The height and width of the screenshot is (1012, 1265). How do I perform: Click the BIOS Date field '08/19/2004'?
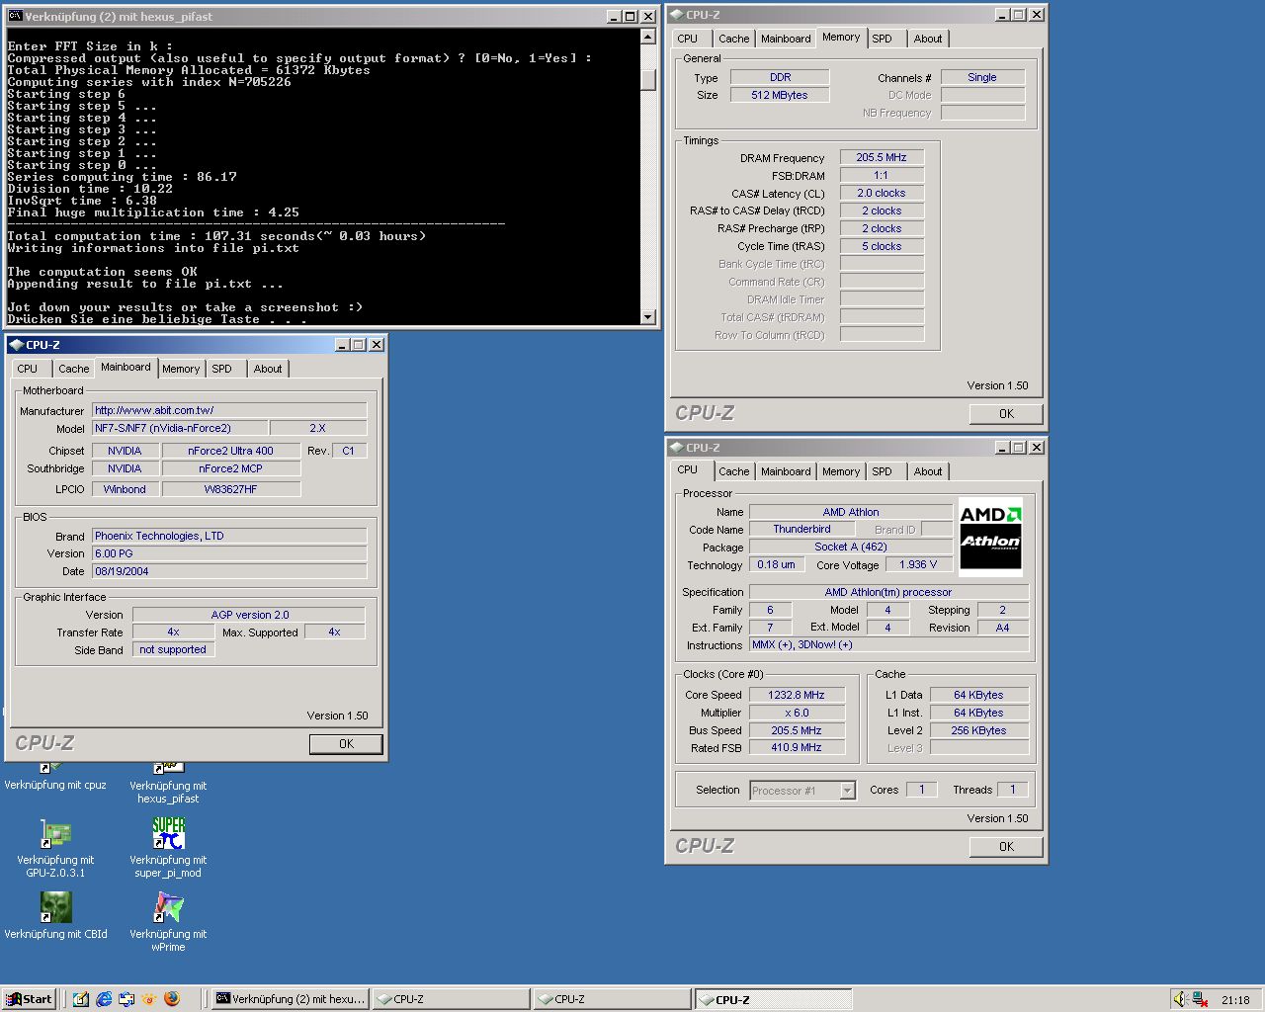(x=229, y=571)
